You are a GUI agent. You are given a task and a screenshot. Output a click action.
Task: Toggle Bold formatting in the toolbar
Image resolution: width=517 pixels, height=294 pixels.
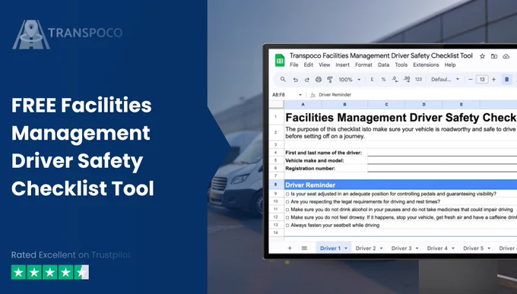pos(507,80)
